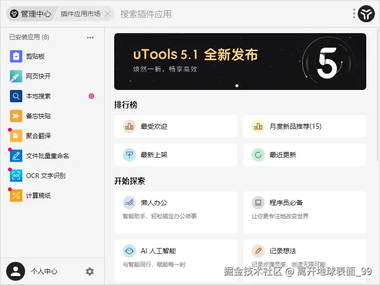This screenshot has width=380, height=285.
Task: Select 本地搜索 in installed apps
Action: [52, 96]
